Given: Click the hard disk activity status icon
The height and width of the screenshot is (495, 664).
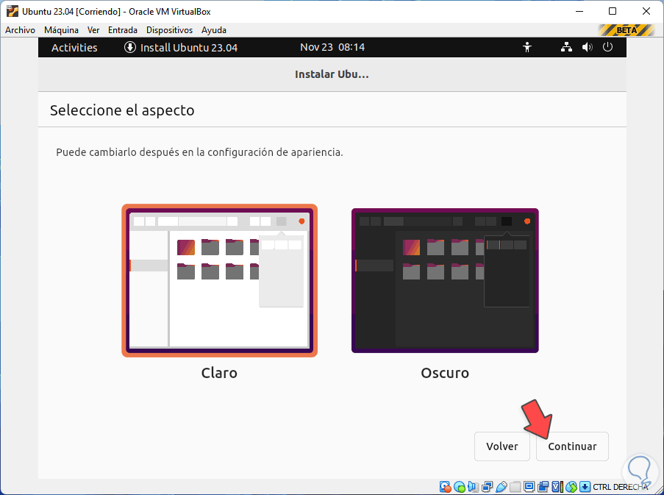Looking at the screenshot, I should [x=446, y=487].
